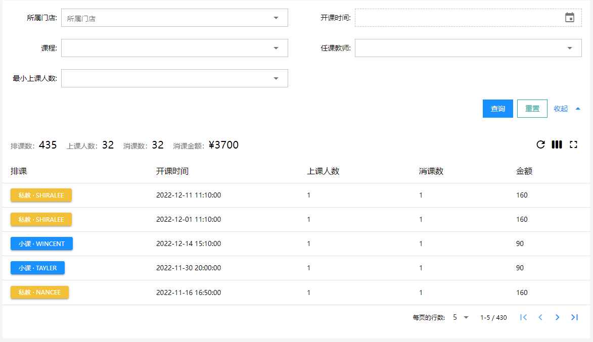
Task: Toggle fullscreen table view icon
Action: pos(573,145)
